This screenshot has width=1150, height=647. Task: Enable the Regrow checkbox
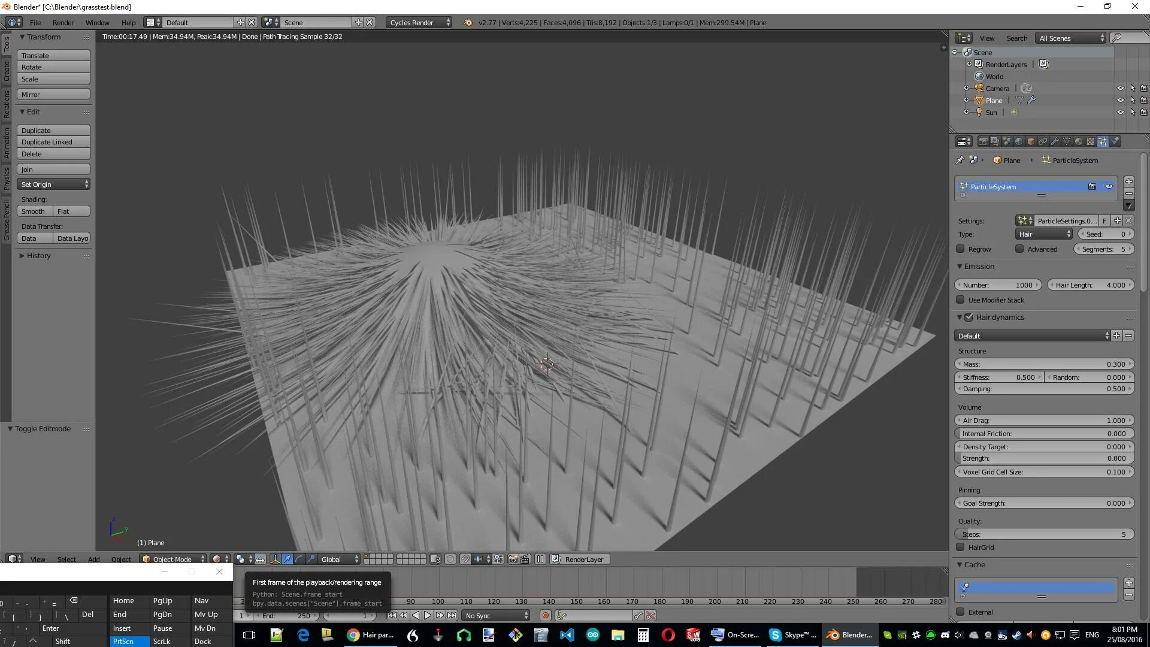coord(960,249)
